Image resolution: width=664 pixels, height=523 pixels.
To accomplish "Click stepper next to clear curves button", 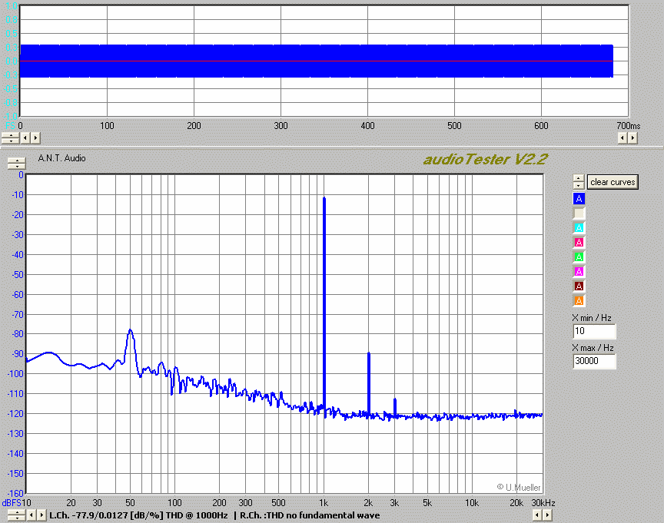I will (578, 182).
